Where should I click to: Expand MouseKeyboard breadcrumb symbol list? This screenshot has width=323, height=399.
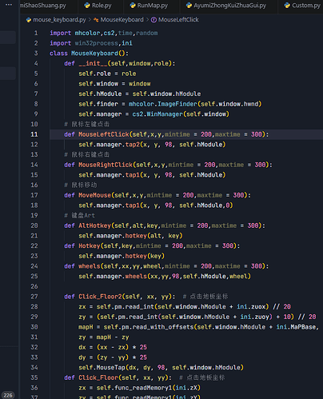point(122,20)
